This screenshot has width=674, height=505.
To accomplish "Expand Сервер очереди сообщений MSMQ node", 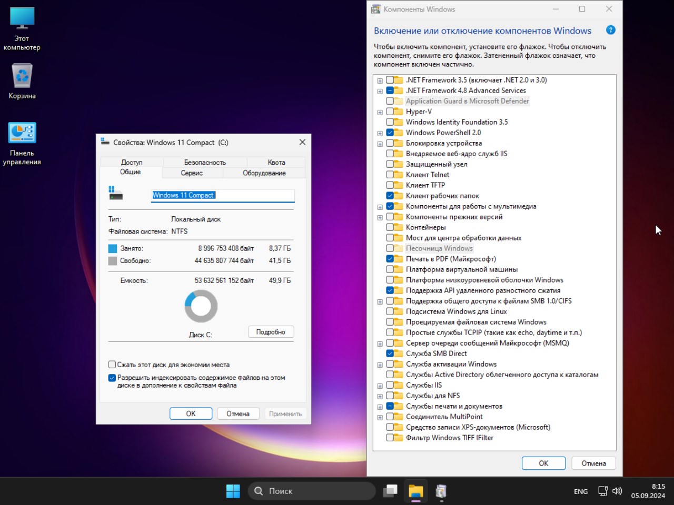I will 380,344.
